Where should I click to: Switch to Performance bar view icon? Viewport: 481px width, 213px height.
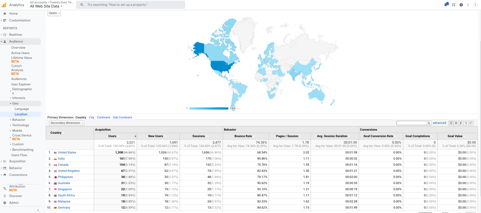[x=461, y=123]
